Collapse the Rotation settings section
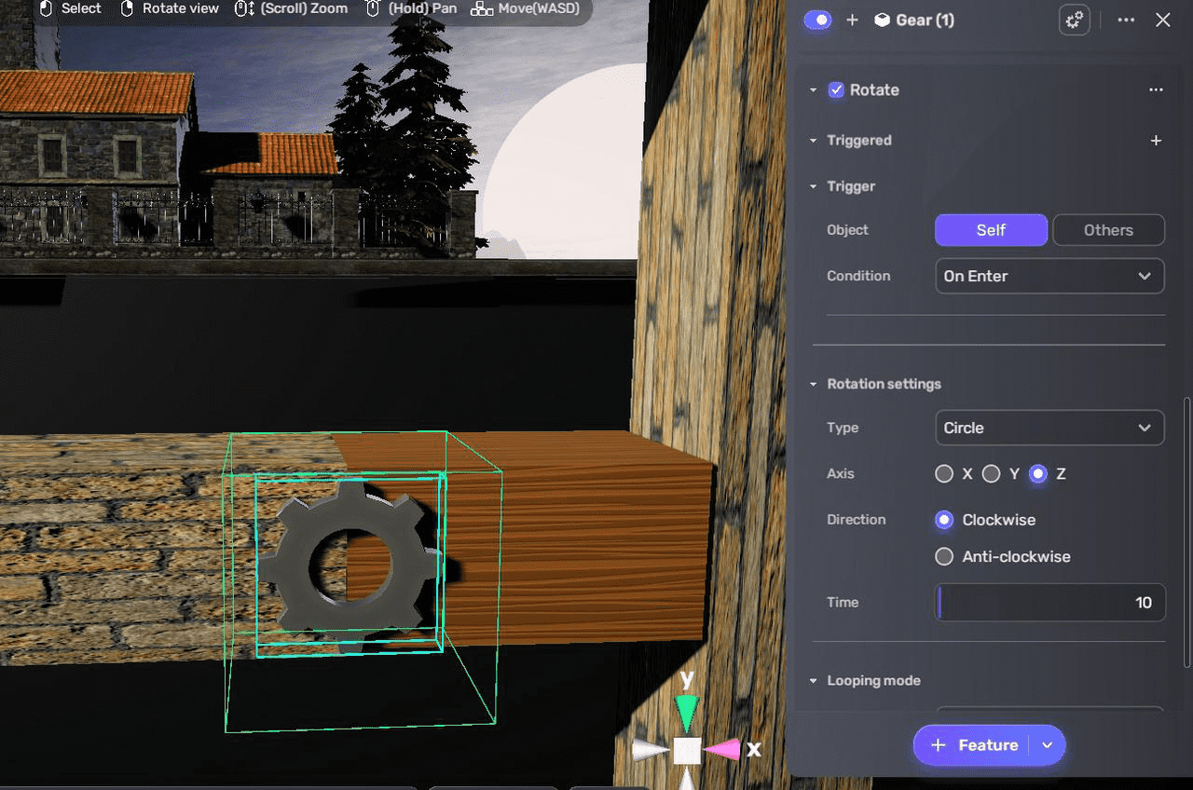The height and width of the screenshot is (790, 1193). click(814, 385)
